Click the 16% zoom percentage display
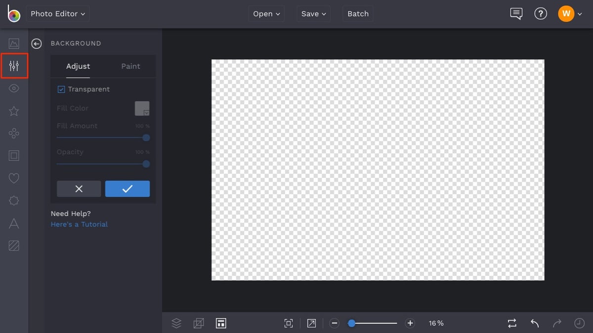Image resolution: width=593 pixels, height=333 pixels. pos(436,323)
